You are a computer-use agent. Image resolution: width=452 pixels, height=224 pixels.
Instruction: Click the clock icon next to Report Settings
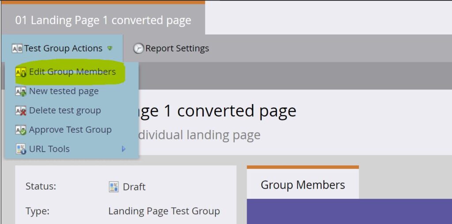[138, 49]
